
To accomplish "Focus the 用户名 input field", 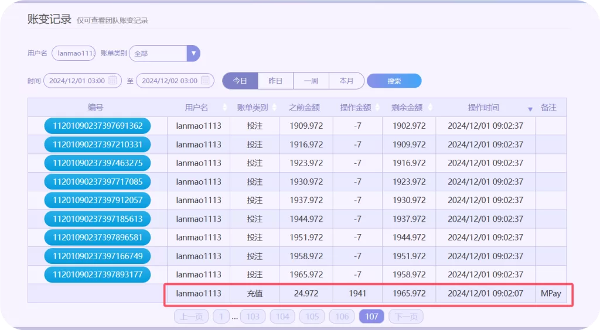I will click(x=73, y=53).
